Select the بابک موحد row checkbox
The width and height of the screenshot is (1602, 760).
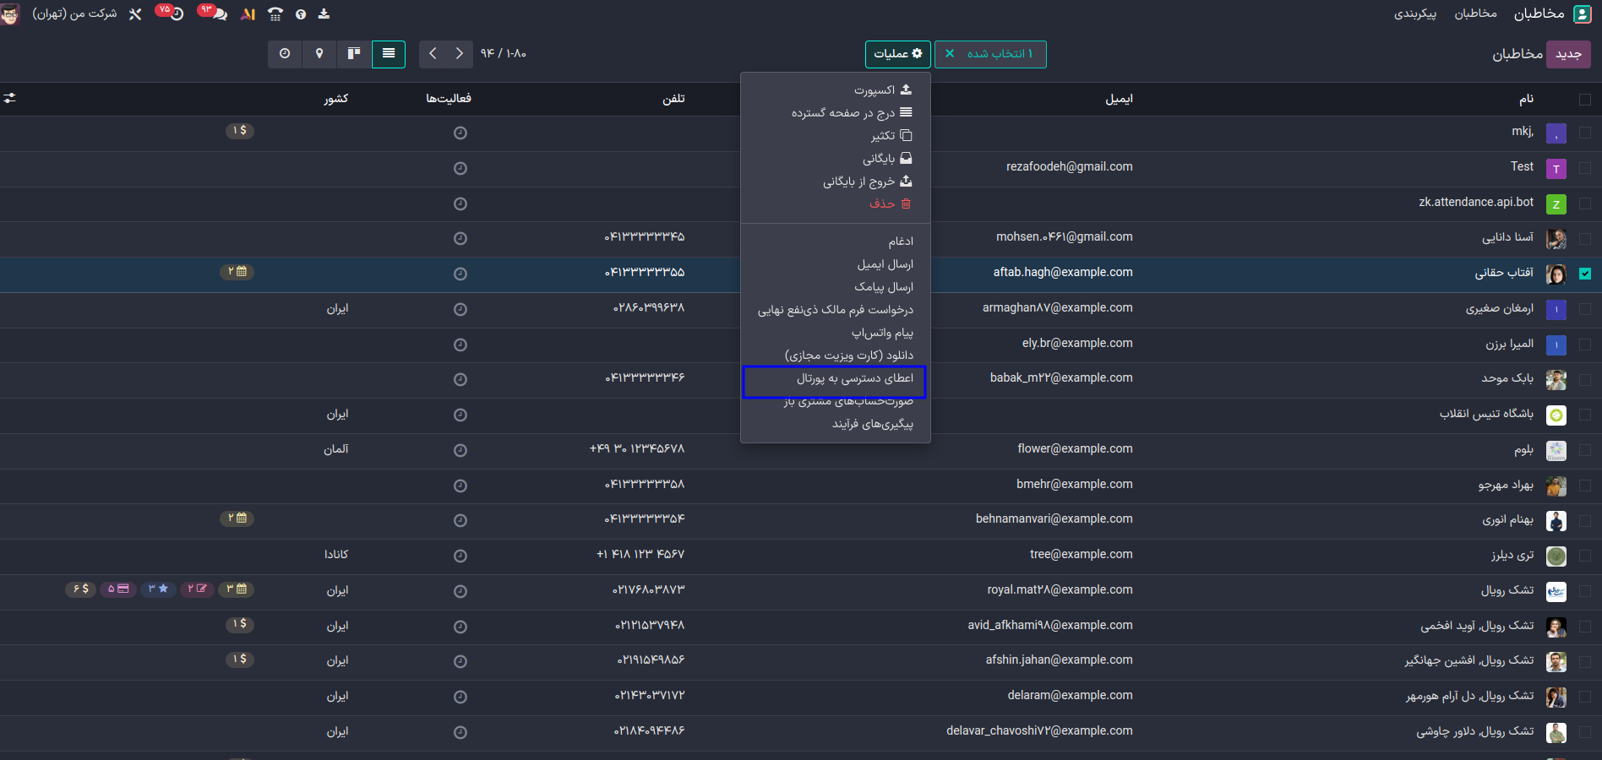[x=1585, y=380]
